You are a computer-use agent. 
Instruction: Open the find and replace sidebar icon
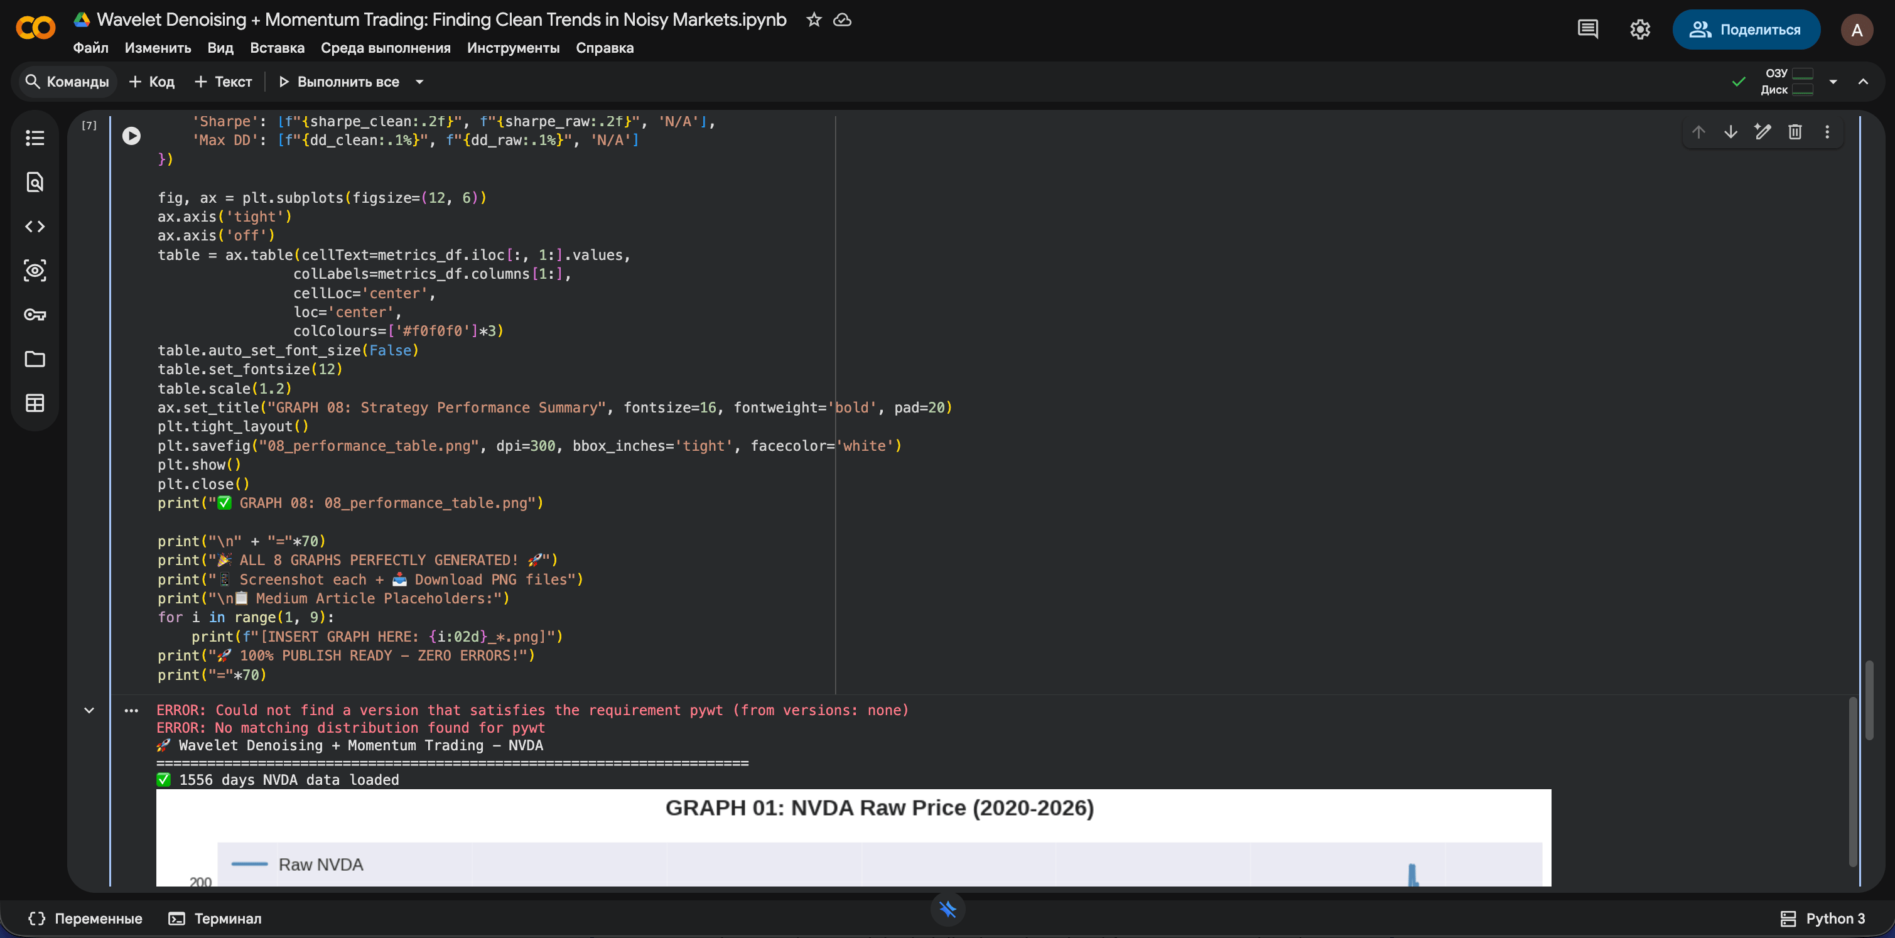pyautogui.click(x=35, y=183)
